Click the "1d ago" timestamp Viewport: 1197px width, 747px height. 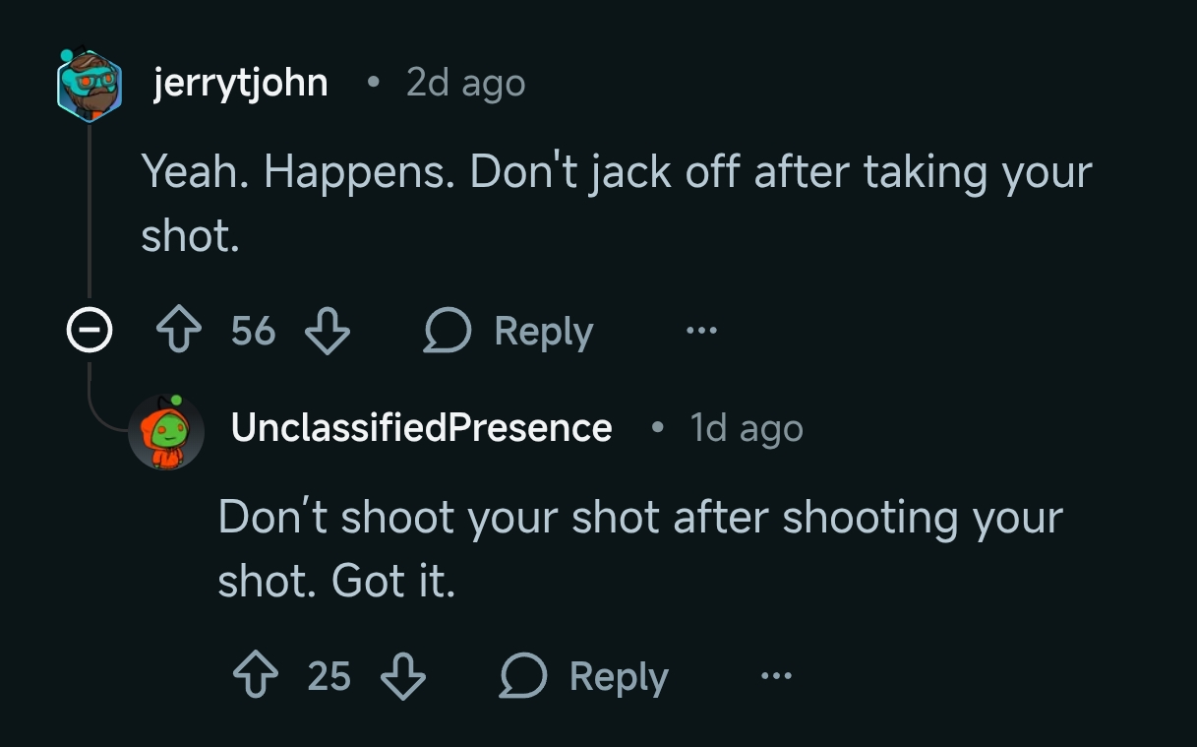pyautogui.click(x=747, y=429)
